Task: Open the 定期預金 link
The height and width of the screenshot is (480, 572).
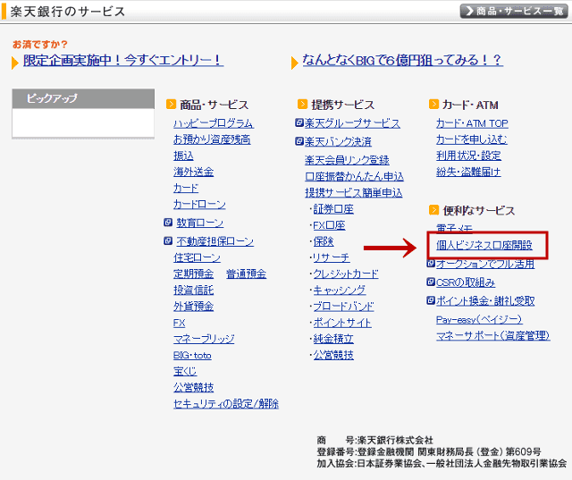Action: 193,274
